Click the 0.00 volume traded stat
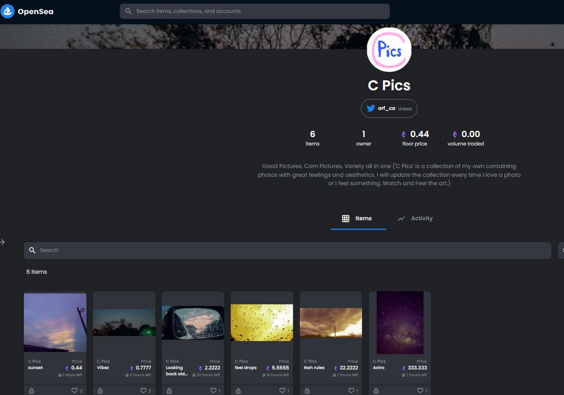Viewport: 564px width, 395px height. (x=466, y=139)
